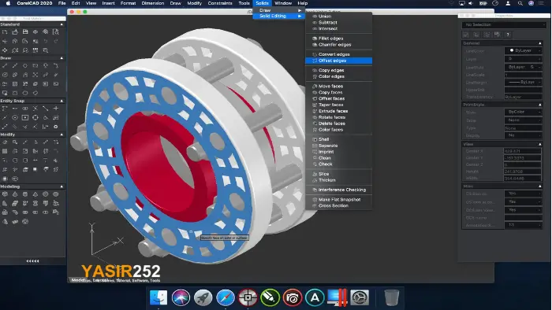Select the Rectangle tool in Draw toolbar
The height and width of the screenshot is (310, 552).
(35, 65)
